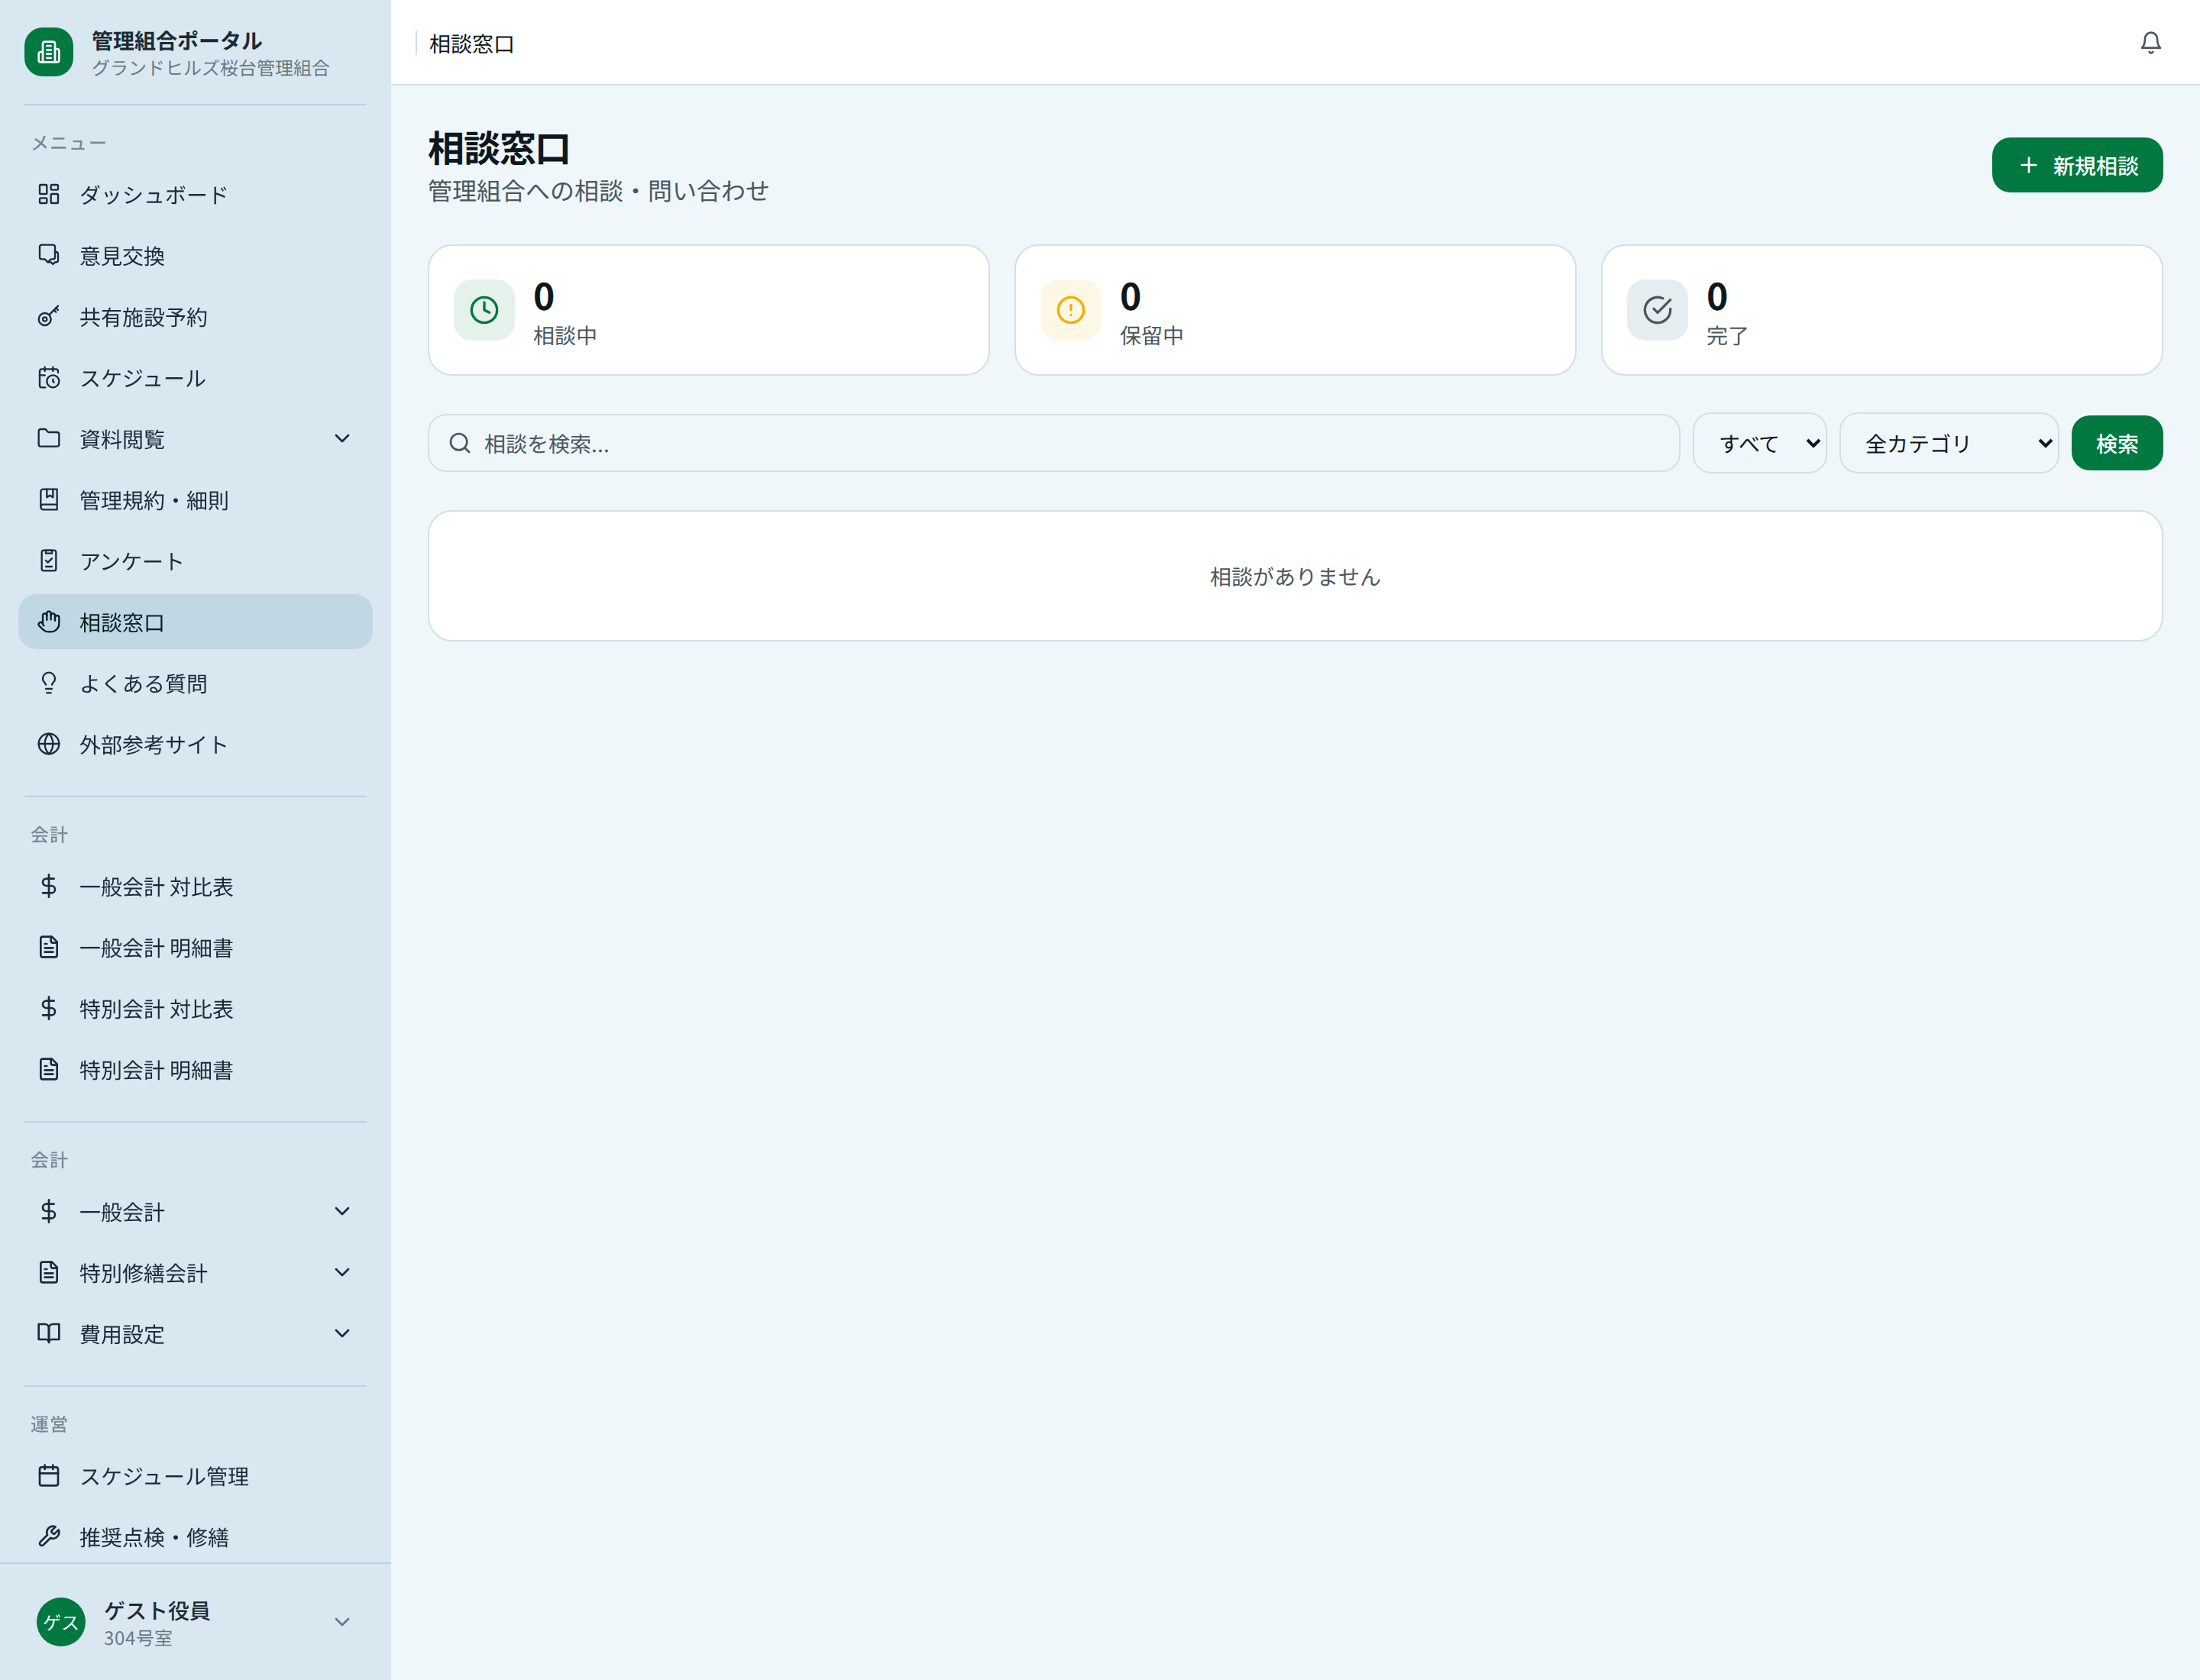
Task: Click the portal building logo icon
Action: [x=49, y=52]
